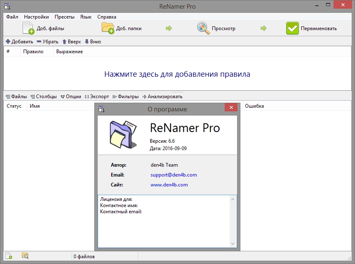Click the Анализировать toolbar item
Viewport: 355px width, 264px height.
[x=162, y=97]
